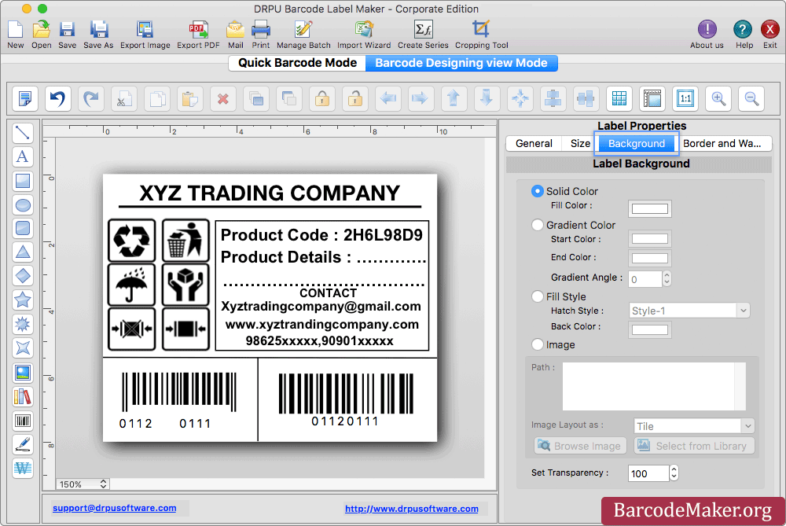The width and height of the screenshot is (786, 526).
Task: Click the zoom out magnifier icon
Action: click(751, 98)
